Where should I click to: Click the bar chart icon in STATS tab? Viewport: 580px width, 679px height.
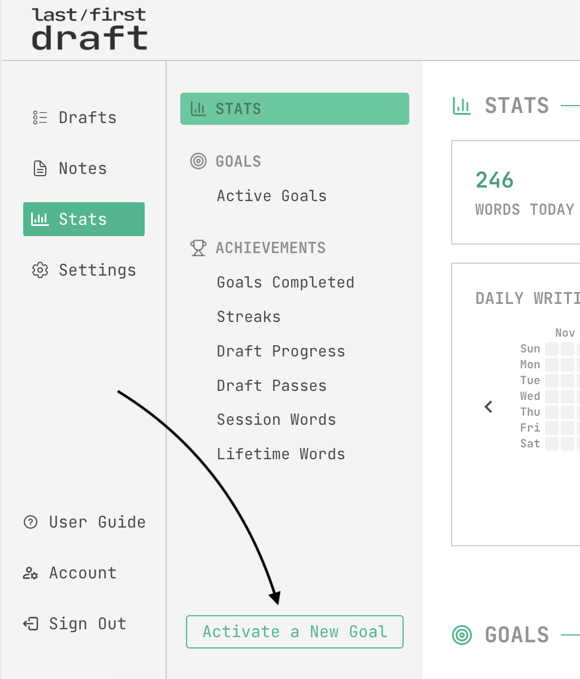(198, 108)
